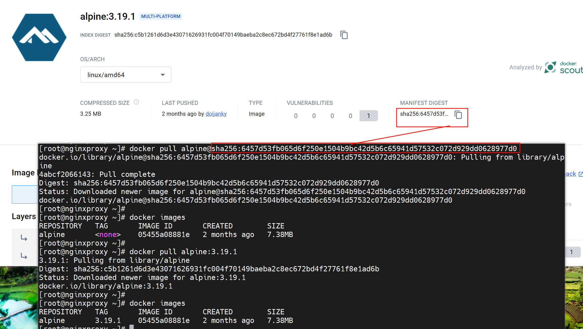Open the Docker Scout logo
583x329 pixels.
(x=563, y=67)
